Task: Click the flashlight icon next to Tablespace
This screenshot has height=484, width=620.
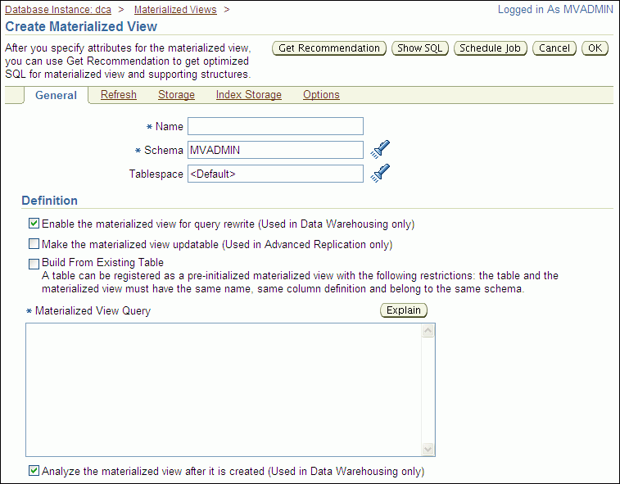Action: click(x=380, y=174)
